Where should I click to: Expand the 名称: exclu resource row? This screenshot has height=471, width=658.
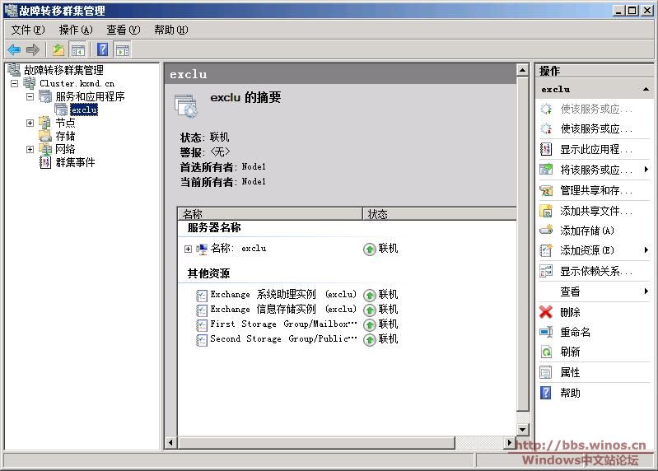point(188,249)
